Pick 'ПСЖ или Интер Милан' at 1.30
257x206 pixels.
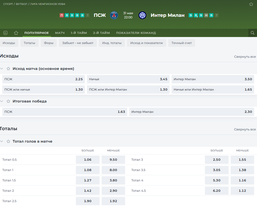128,90
